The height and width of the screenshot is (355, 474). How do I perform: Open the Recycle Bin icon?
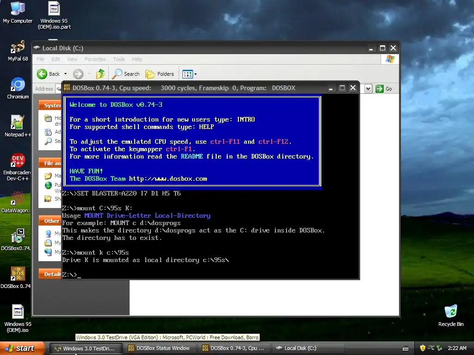tap(451, 315)
